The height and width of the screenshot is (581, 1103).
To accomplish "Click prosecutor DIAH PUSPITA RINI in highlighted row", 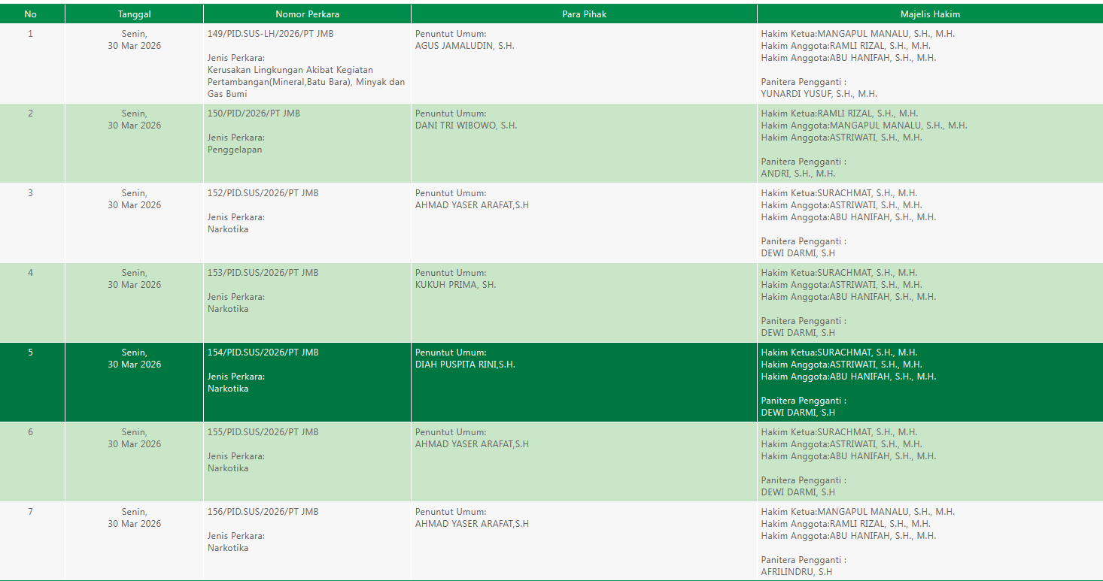I will (465, 365).
